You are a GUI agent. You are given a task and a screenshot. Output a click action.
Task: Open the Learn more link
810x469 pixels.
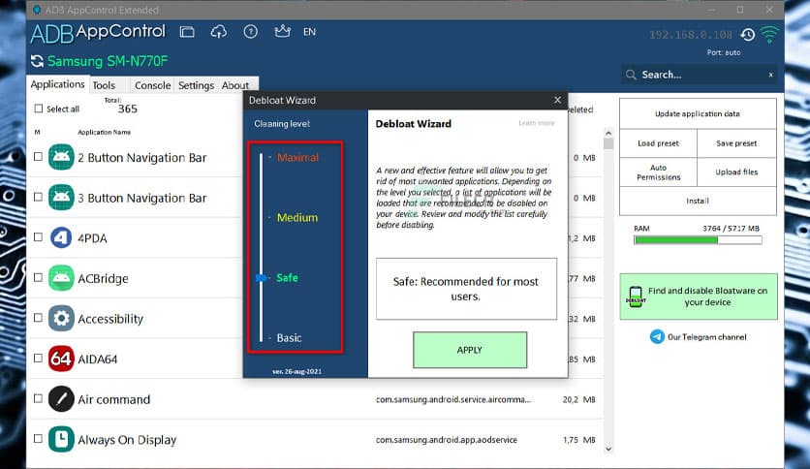point(536,123)
